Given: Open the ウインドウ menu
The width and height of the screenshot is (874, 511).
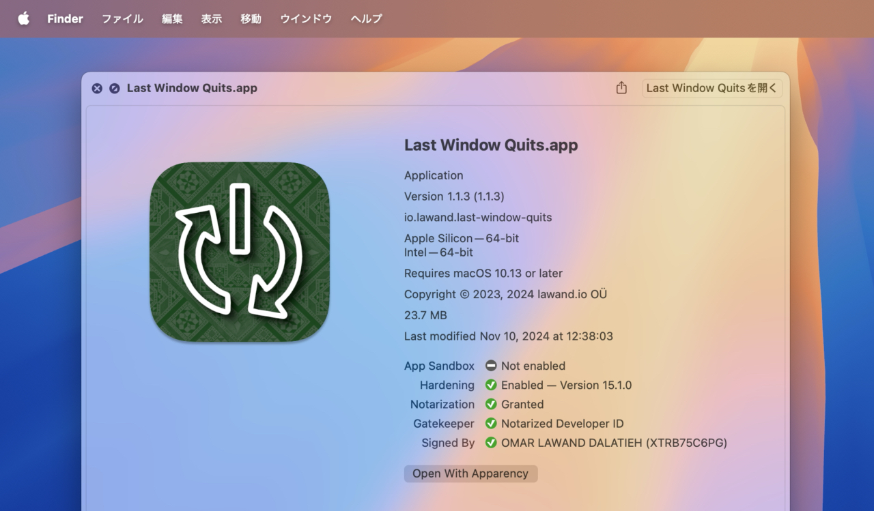Looking at the screenshot, I should (306, 19).
